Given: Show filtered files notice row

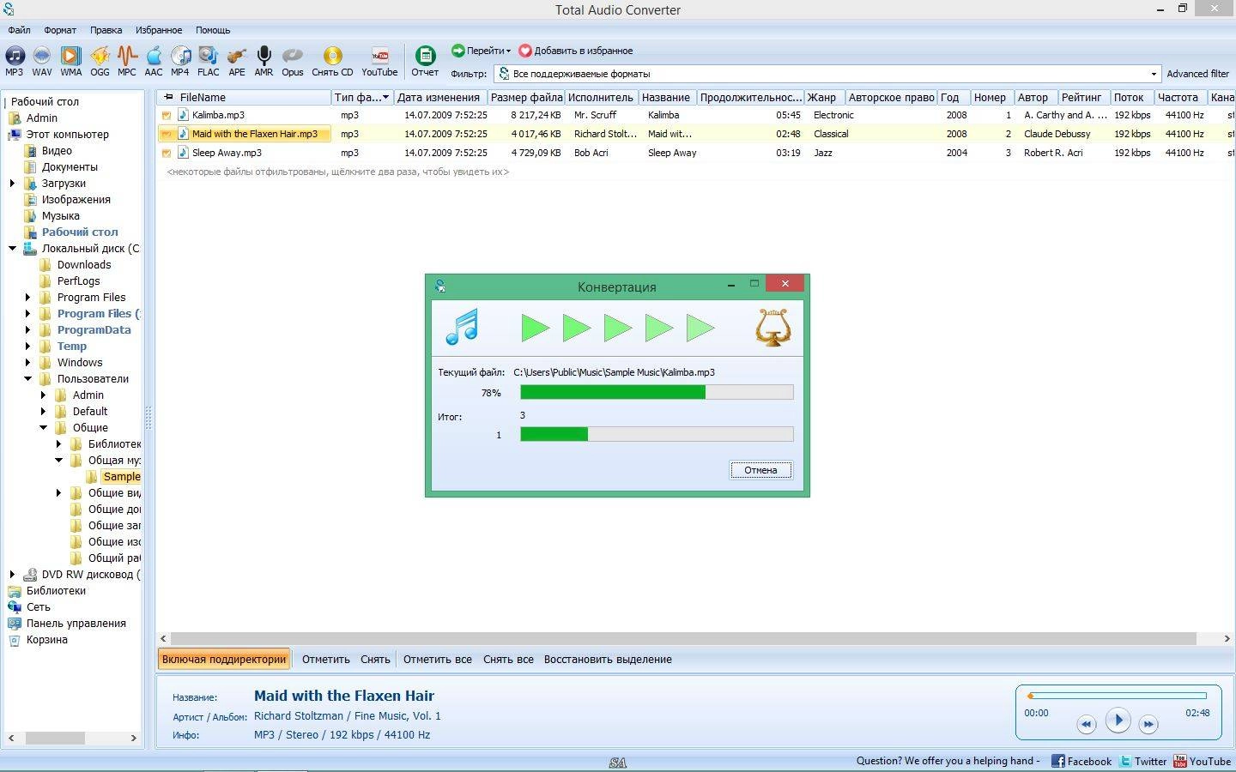Looking at the screenshot, I should [337, 172].
